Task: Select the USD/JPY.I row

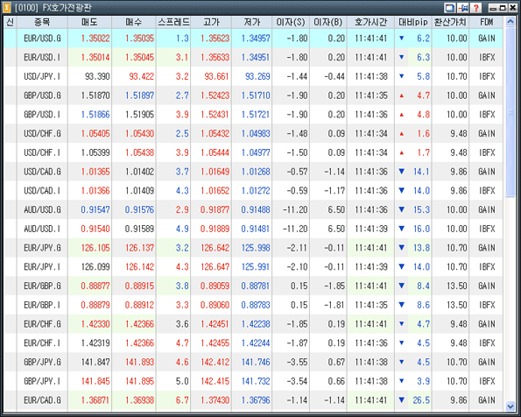Action: 253,76
